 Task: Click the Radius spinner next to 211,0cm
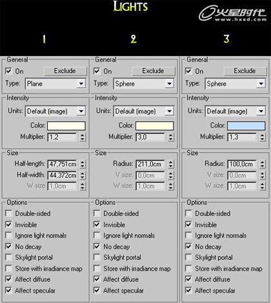(x=170, y=164)
